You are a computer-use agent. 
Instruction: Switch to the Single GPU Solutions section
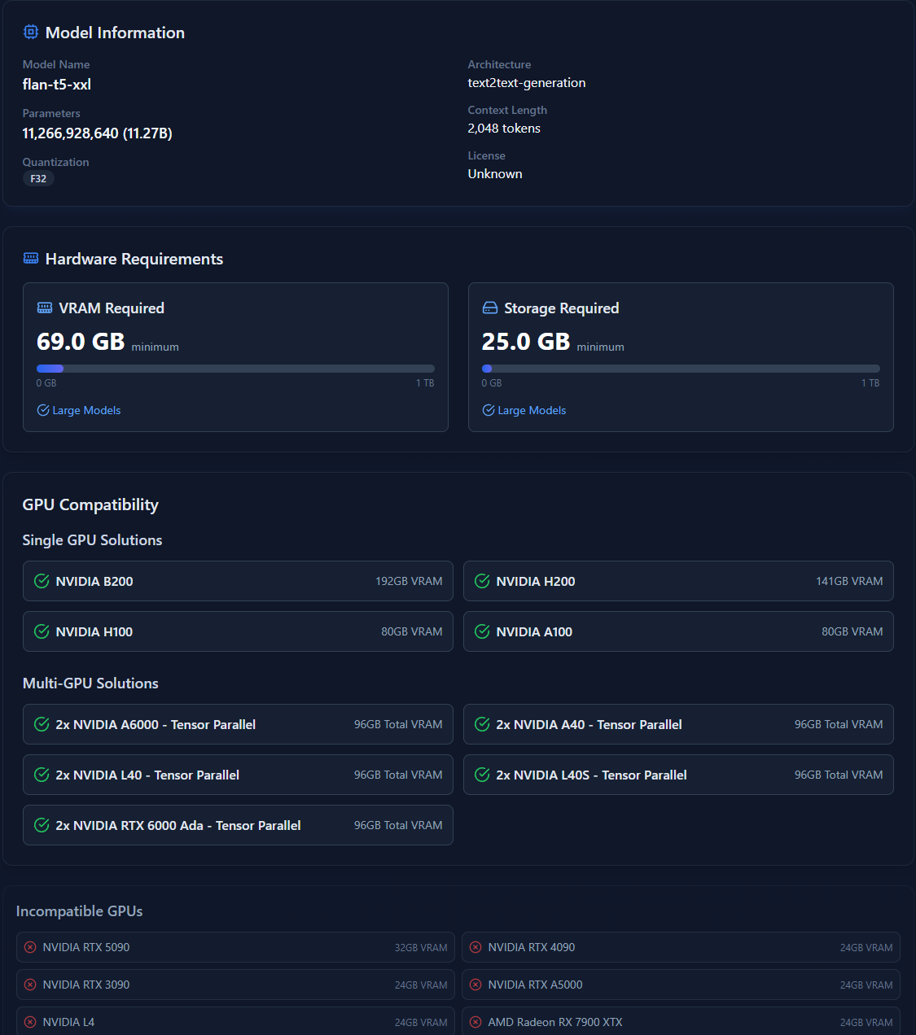coord(92,539)
